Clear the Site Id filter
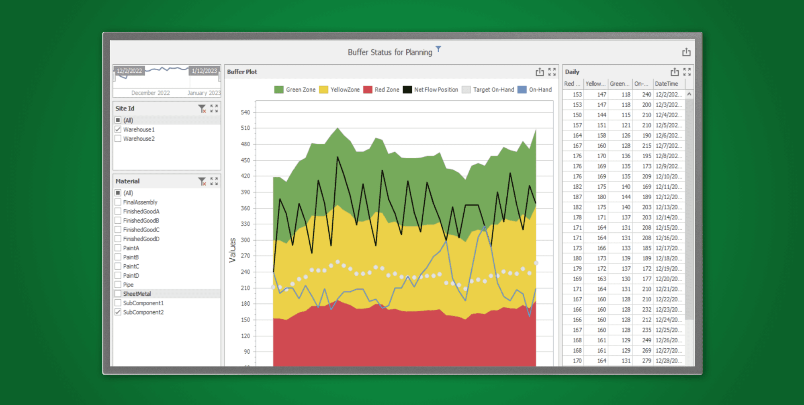 coord(202,108)
